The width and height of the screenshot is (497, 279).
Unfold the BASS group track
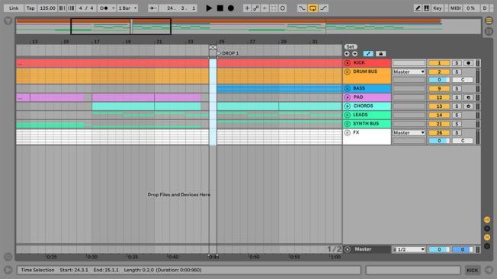point(348,88)
